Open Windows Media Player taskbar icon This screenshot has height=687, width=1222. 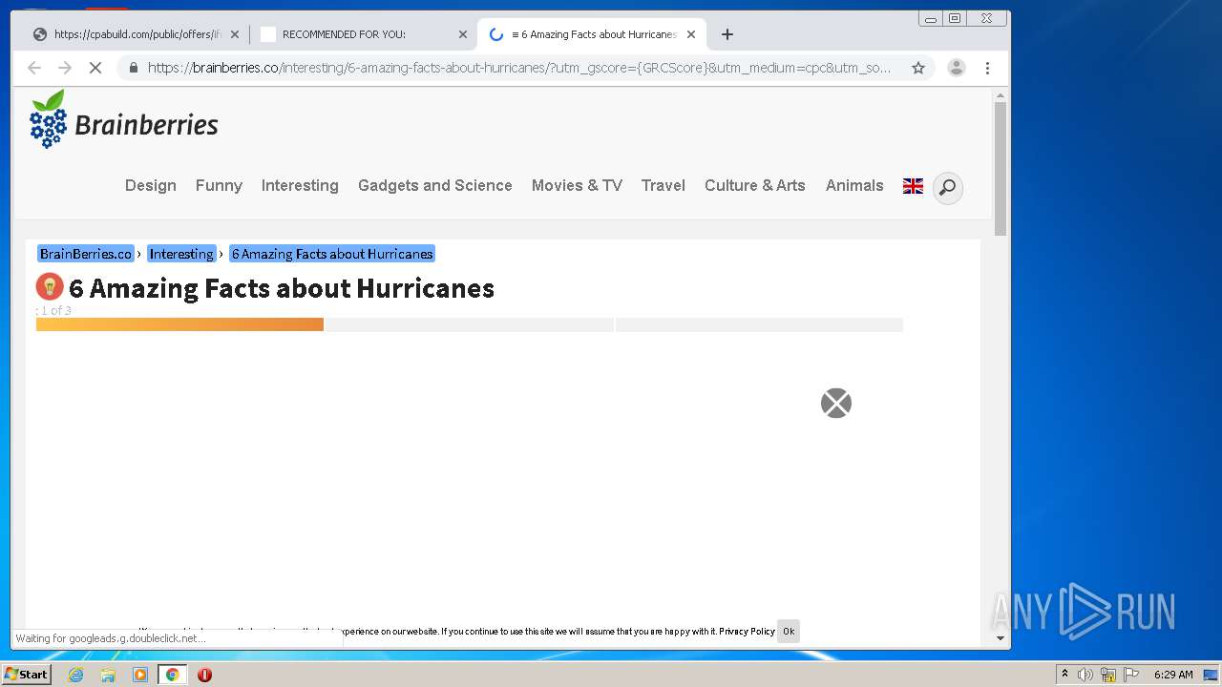[140, 675]
